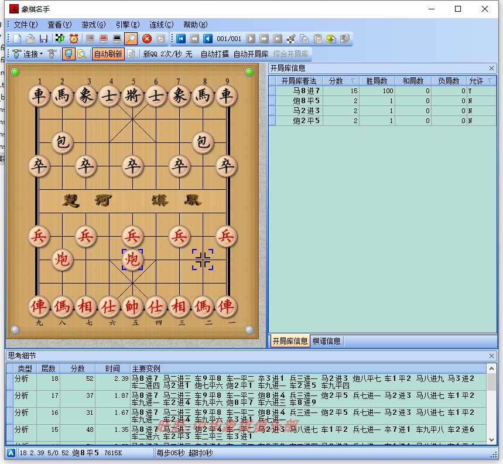Click the flip board arrows icon

(60, 39)
